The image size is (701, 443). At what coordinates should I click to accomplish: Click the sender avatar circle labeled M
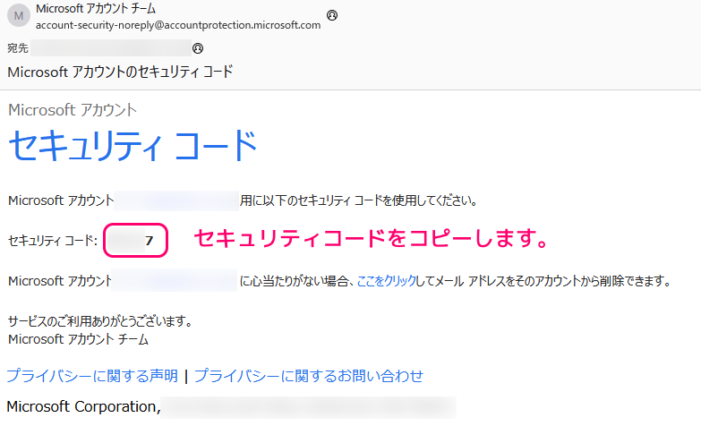tap(19, 15)
